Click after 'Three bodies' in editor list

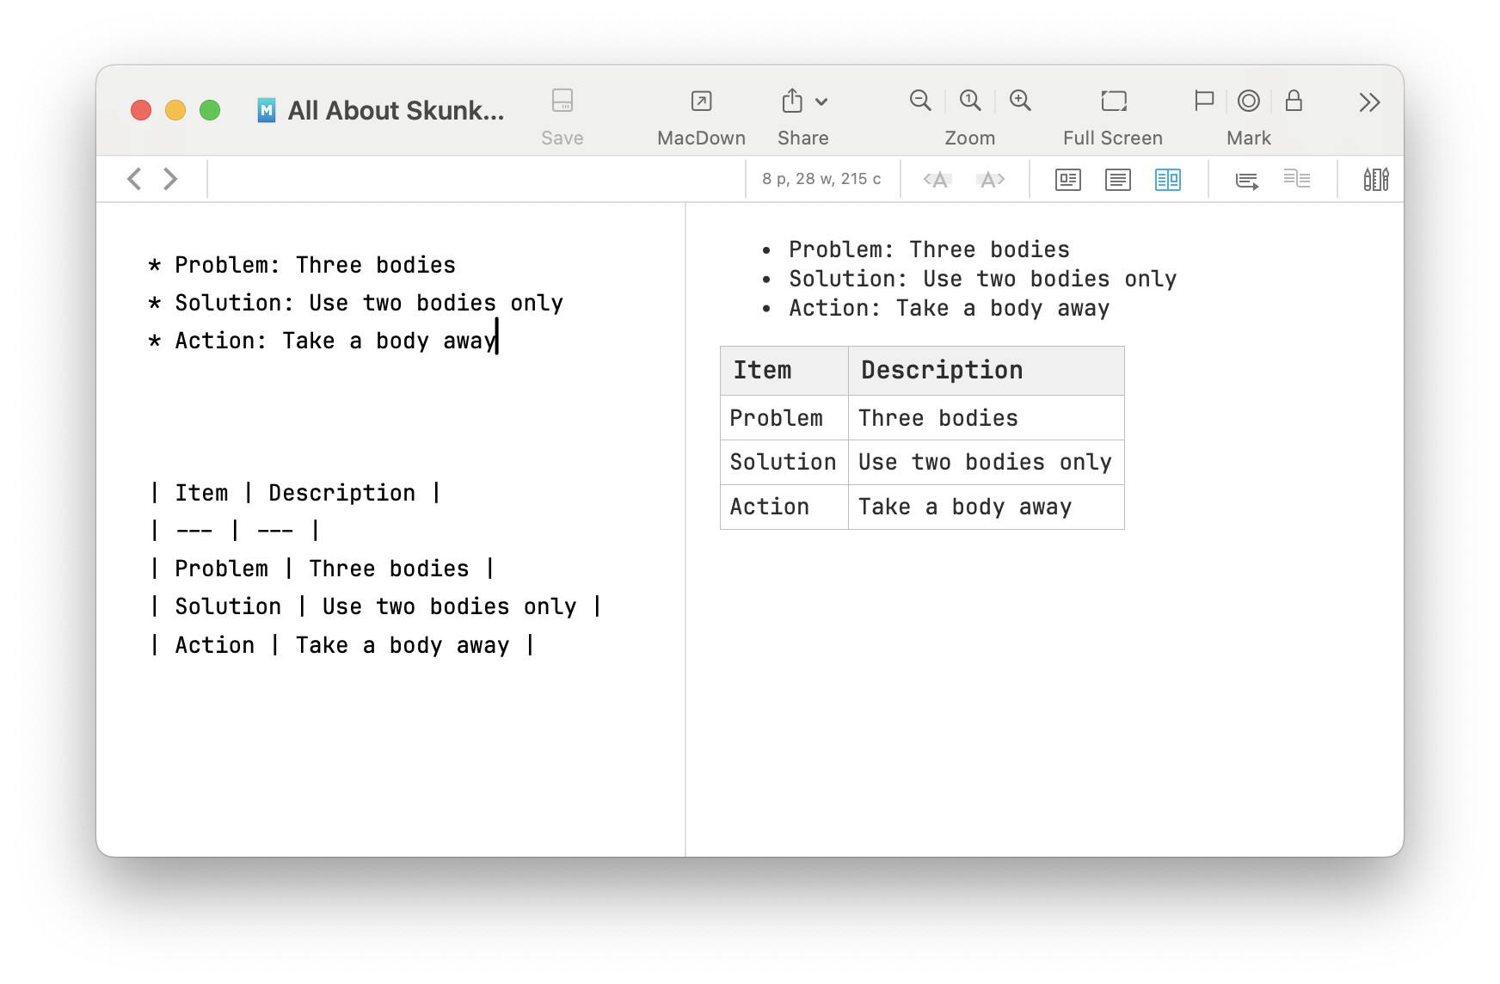457,265
